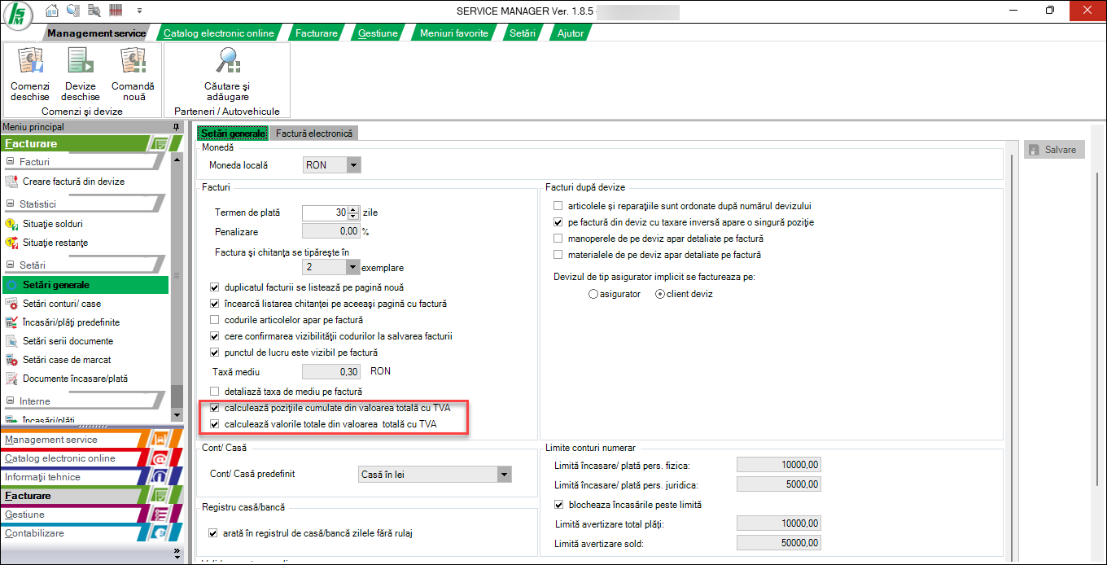Enable codurile articolelor apar pe factură
The image size is (1107, 565).
click(215, 320)
